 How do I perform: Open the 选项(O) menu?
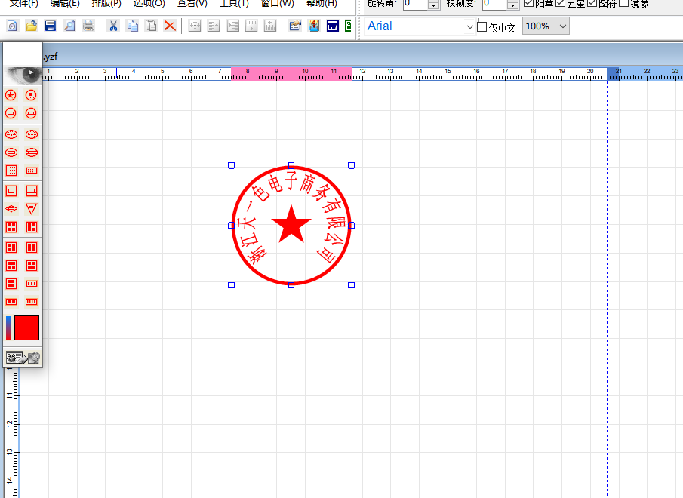tap(149, 4)
